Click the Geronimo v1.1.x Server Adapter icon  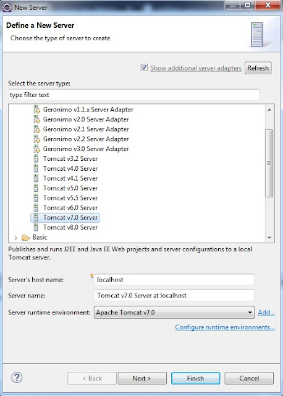37,110
